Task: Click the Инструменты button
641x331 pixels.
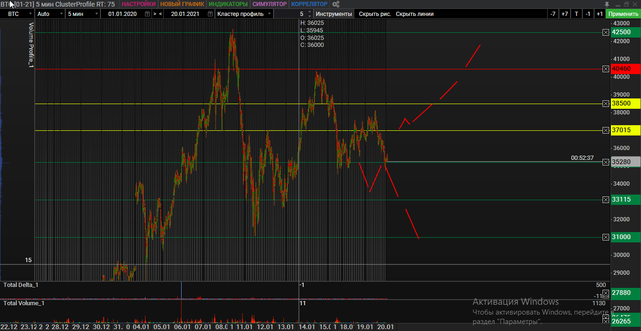Action: coord(334,14)
